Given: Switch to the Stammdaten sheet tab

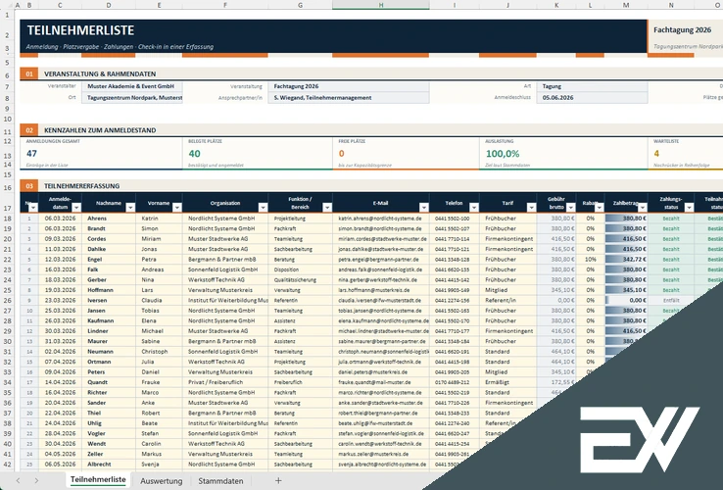Looking at the screenshot, I should click(220, 481).
